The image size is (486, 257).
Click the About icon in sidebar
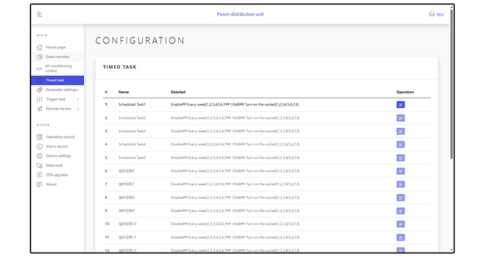point(40,184)
